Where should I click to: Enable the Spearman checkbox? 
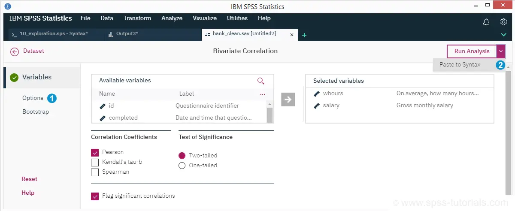[x=95, y=172]
